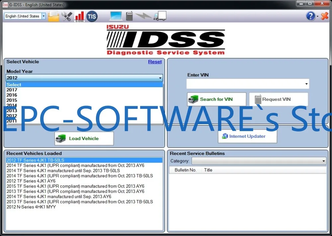Screen dimensions: 332x236
Task: Run the Internet Updater
Action: [247, 136]
